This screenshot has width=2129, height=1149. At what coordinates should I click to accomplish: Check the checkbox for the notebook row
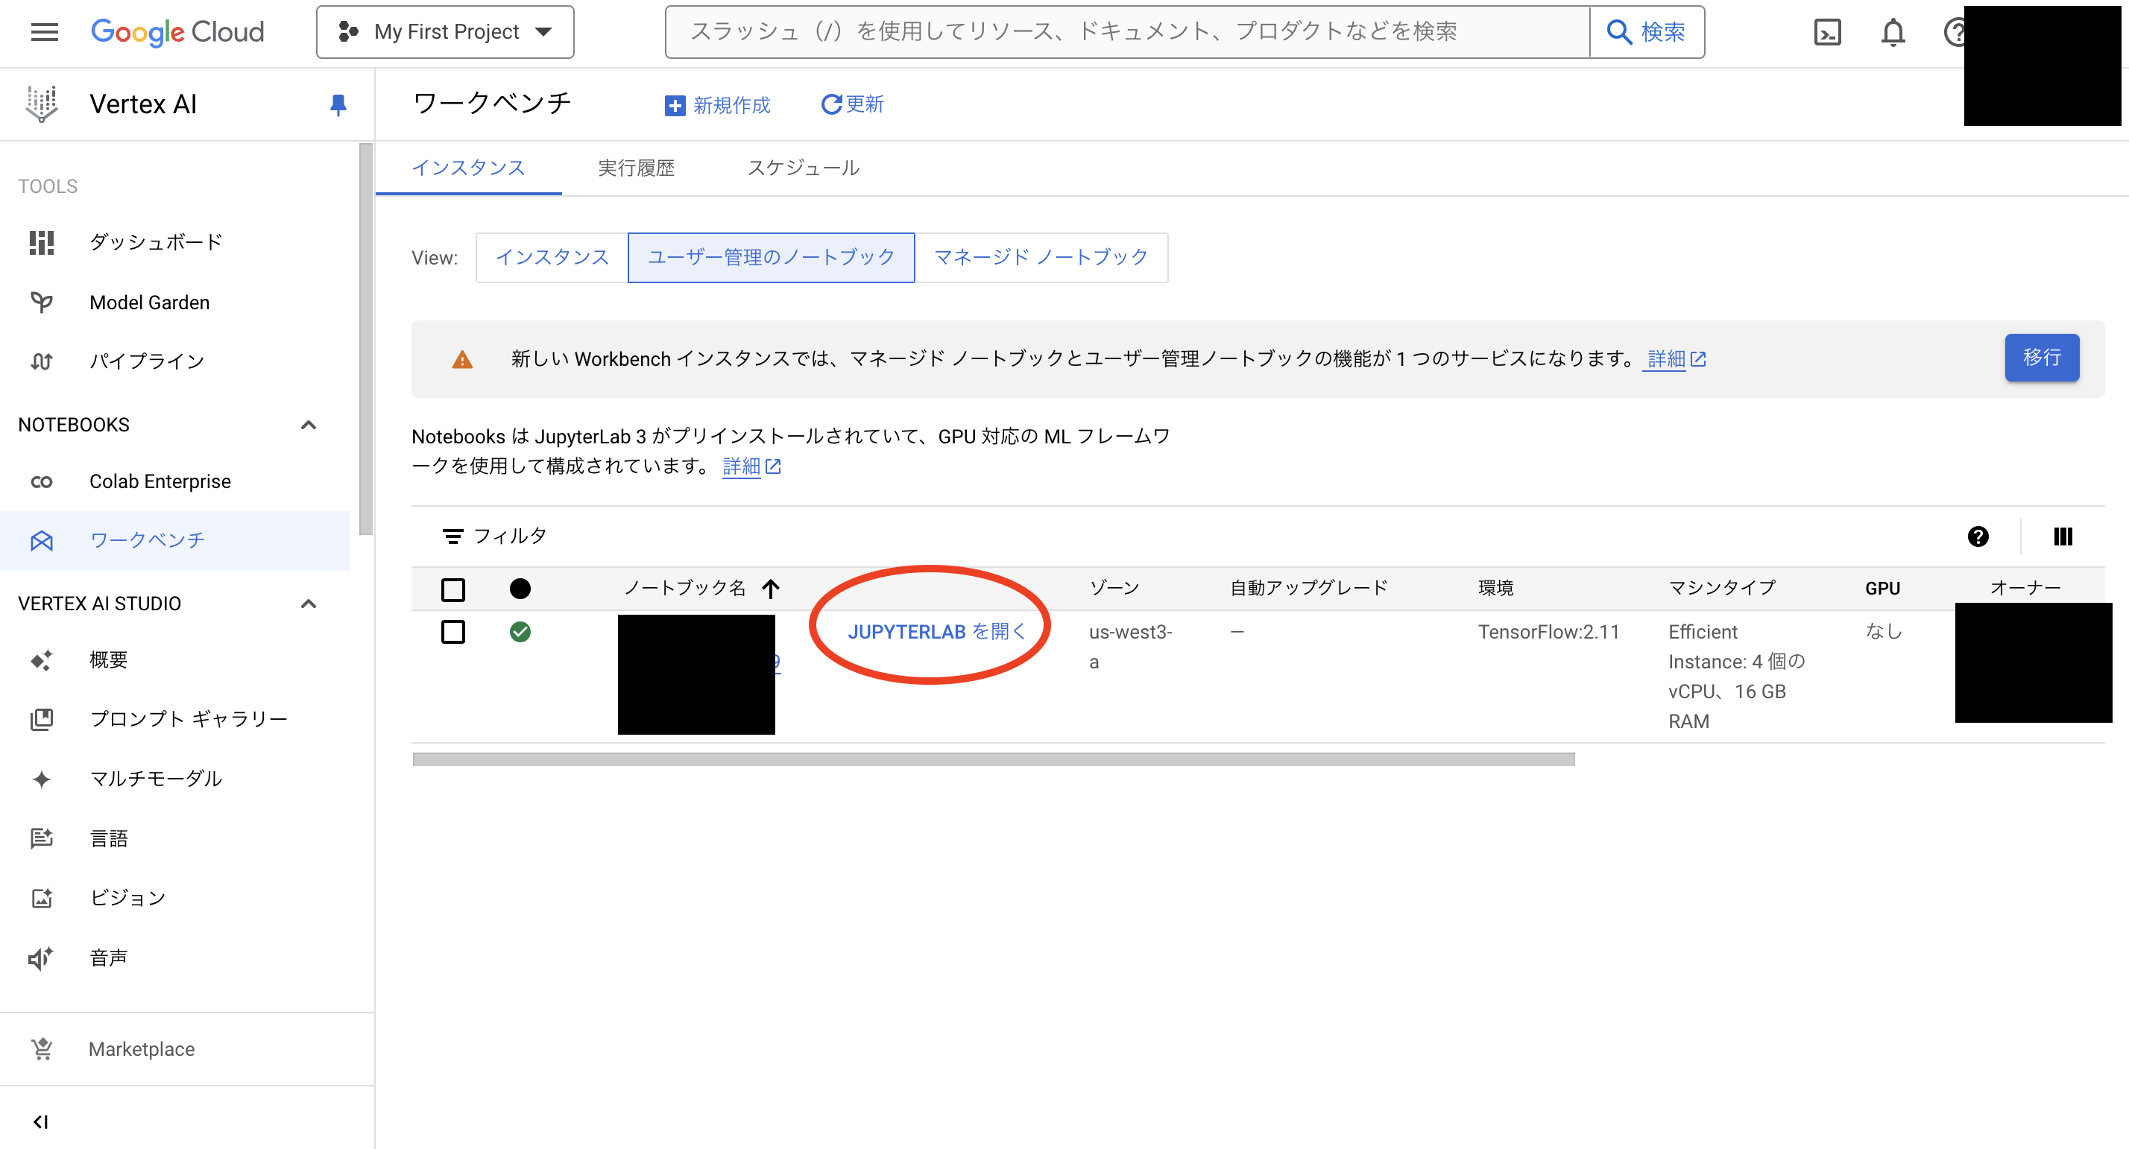point(453,632)
